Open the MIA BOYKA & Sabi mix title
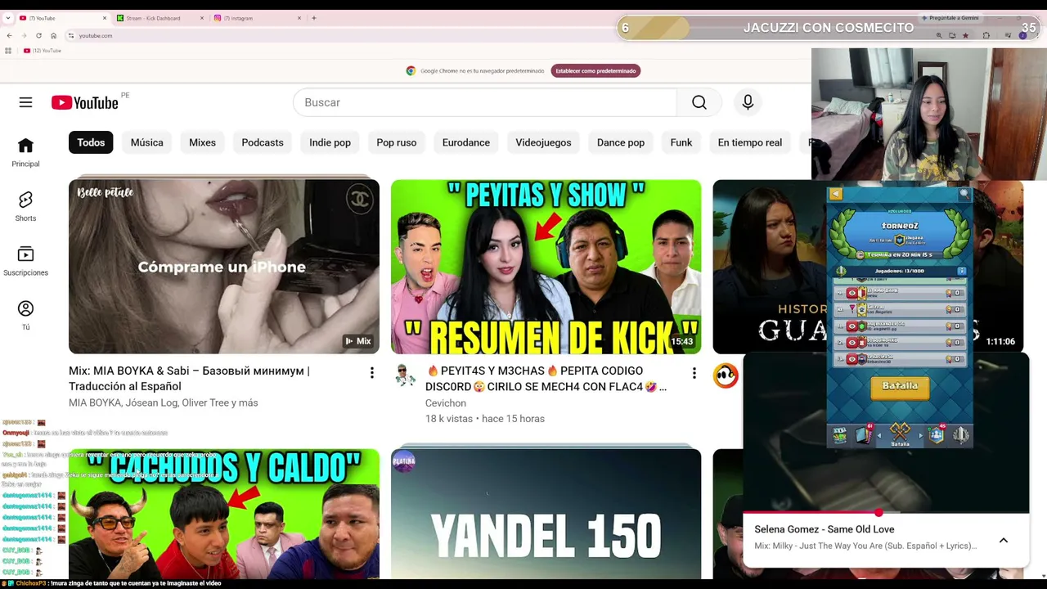The width and height of the screenshot is (1047, 589). (x=189, y=379)
